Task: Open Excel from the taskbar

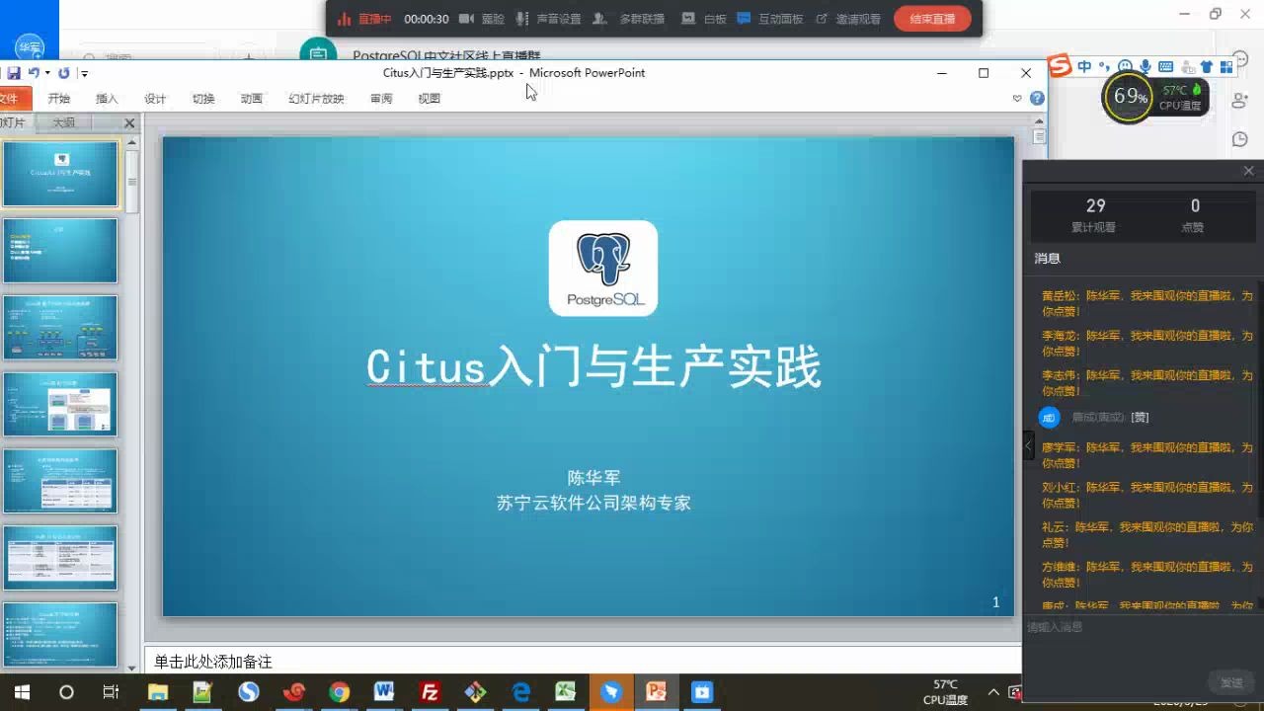Action: (x=565, y=692)
